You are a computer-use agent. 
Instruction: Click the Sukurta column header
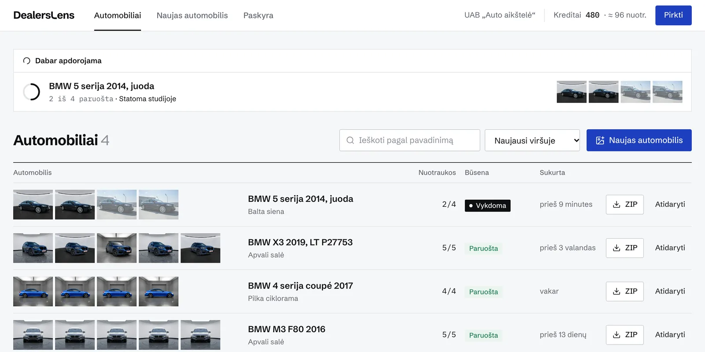[552, 173]
